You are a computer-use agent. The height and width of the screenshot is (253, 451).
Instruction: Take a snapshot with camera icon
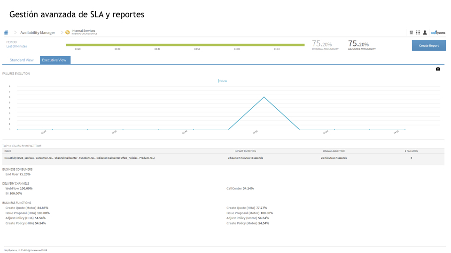[438, 69]
